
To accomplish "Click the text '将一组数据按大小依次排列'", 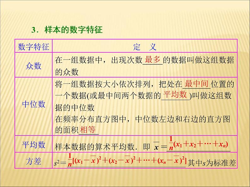I will tap(103, 84).
